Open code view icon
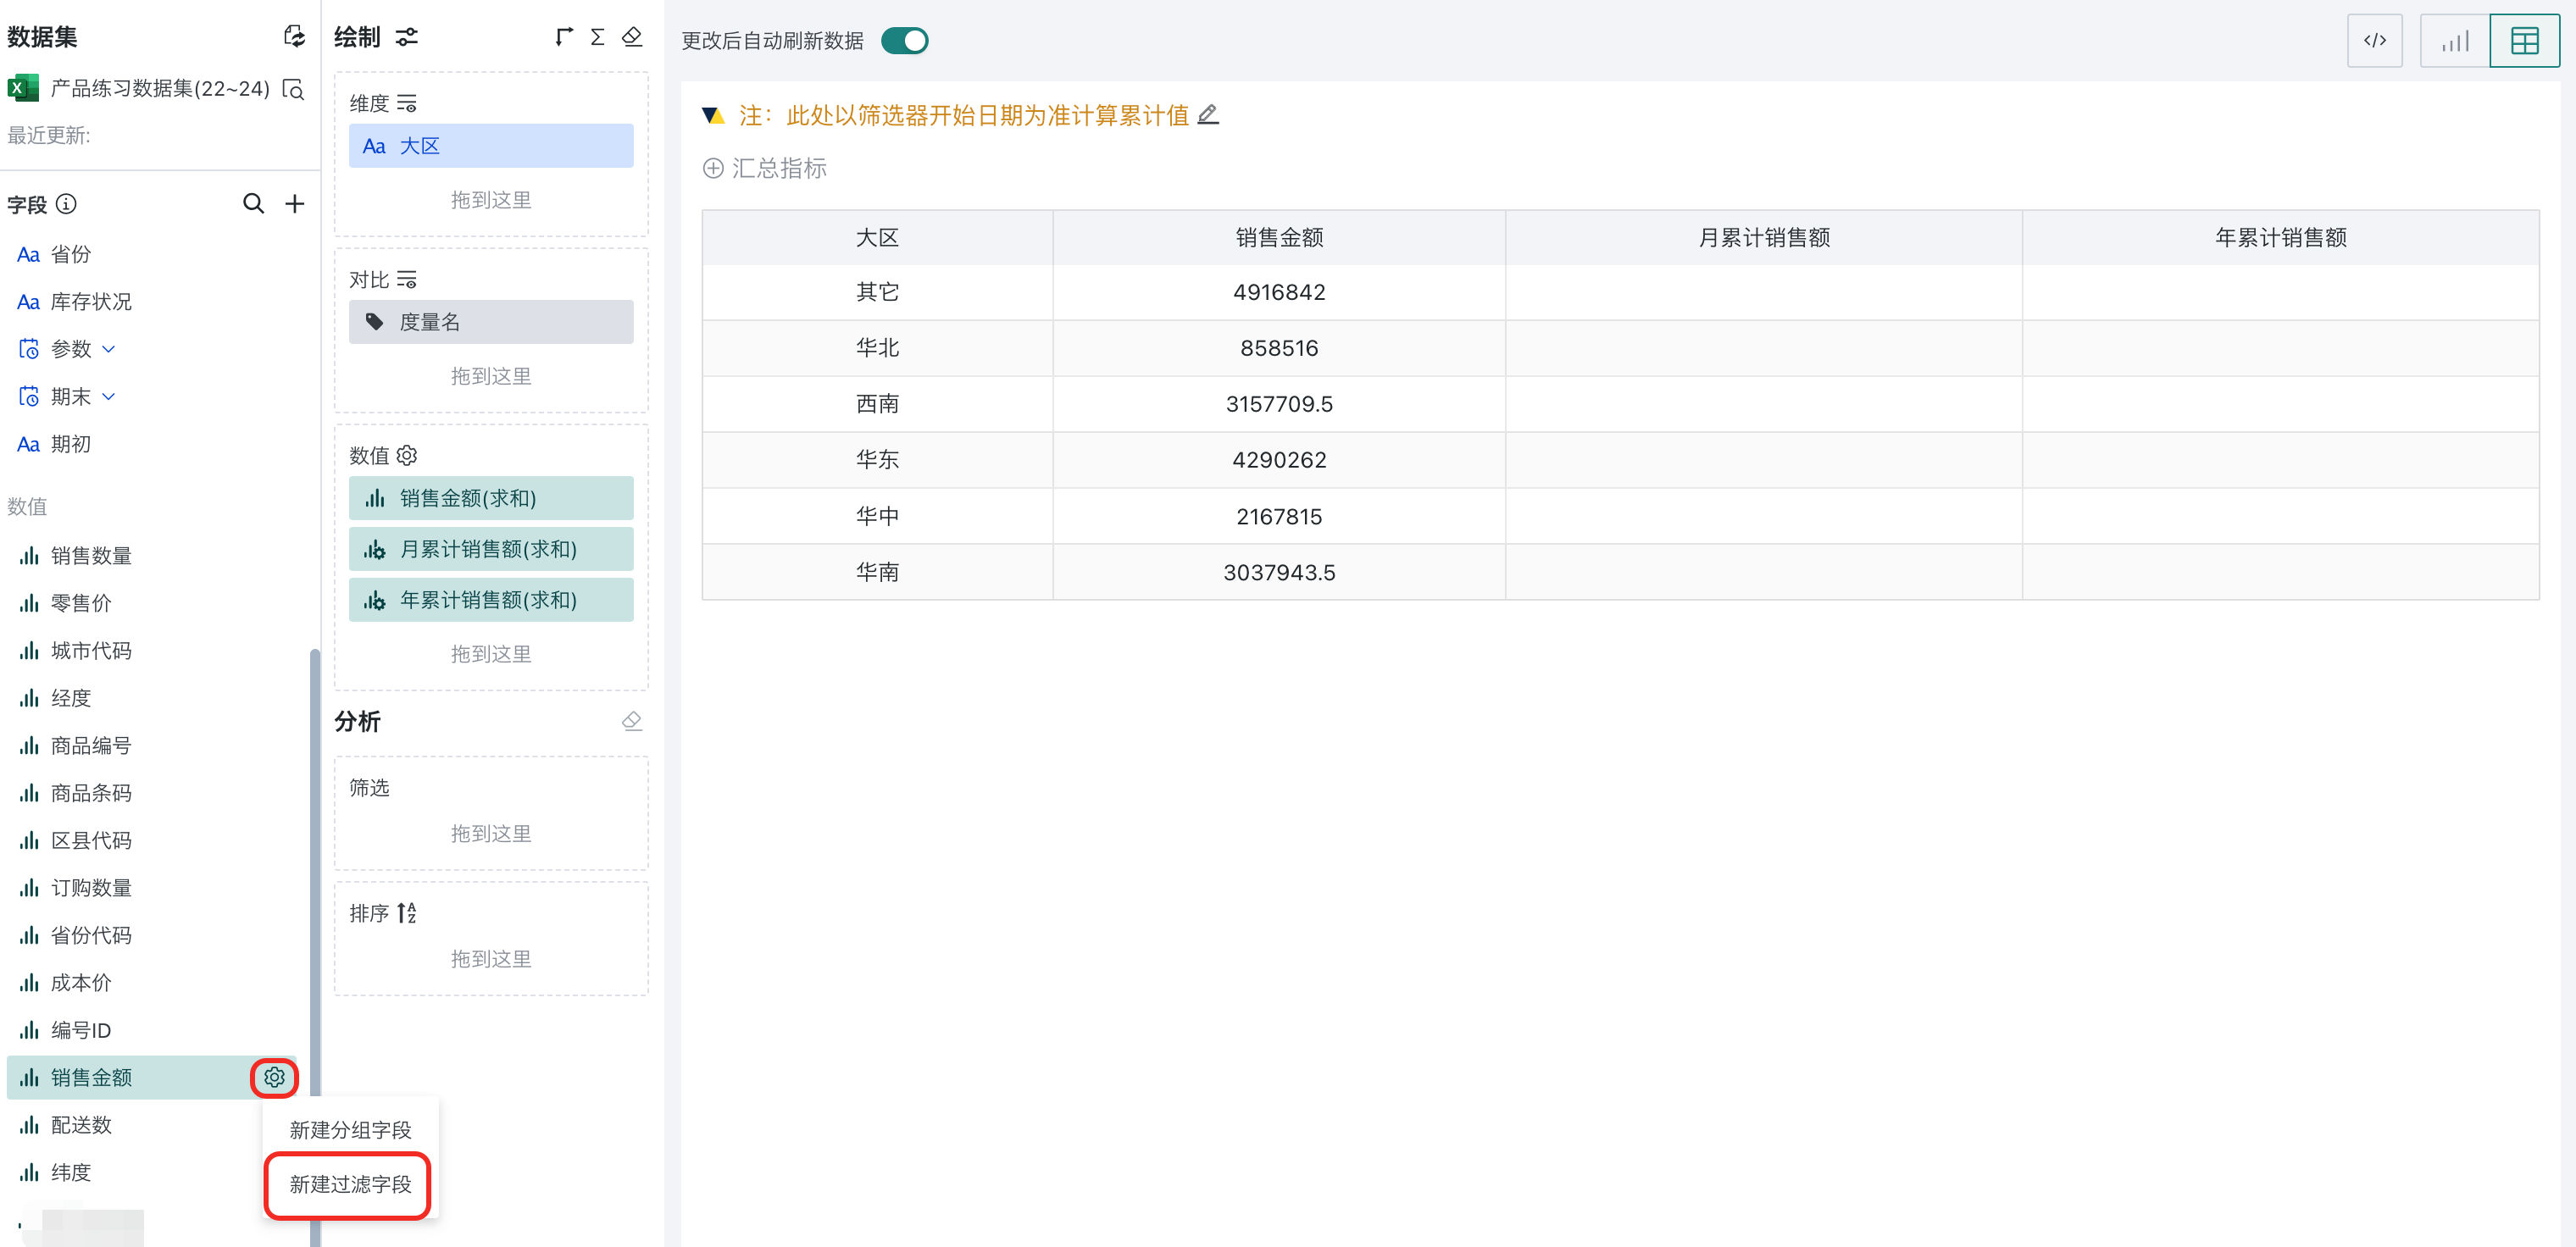This screenshot has width=2576, height=1247. click(2374, 40)
